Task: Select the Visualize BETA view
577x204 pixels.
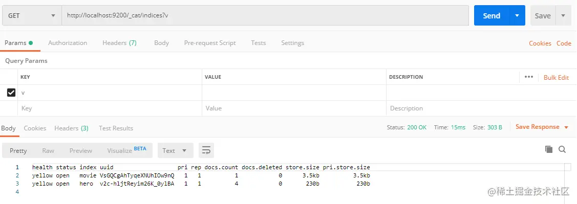Action: pyautogui.click(x=126, y=150)
